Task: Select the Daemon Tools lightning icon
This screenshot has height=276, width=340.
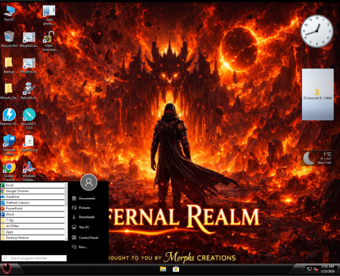Action: pyautogui.click(x=9, y=117)
